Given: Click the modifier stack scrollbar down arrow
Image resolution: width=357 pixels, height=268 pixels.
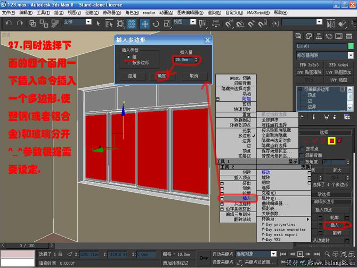Looking at the screenshot, I should click(x=350, y=107).
